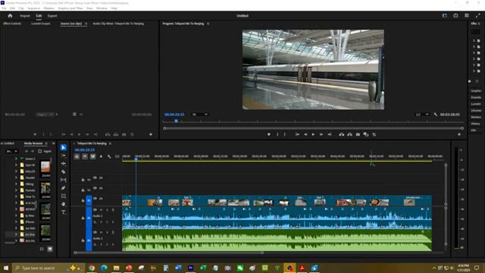Expand the iPhone folder in Media Browser
Screen dimensions: 485x273
(16, 222)
